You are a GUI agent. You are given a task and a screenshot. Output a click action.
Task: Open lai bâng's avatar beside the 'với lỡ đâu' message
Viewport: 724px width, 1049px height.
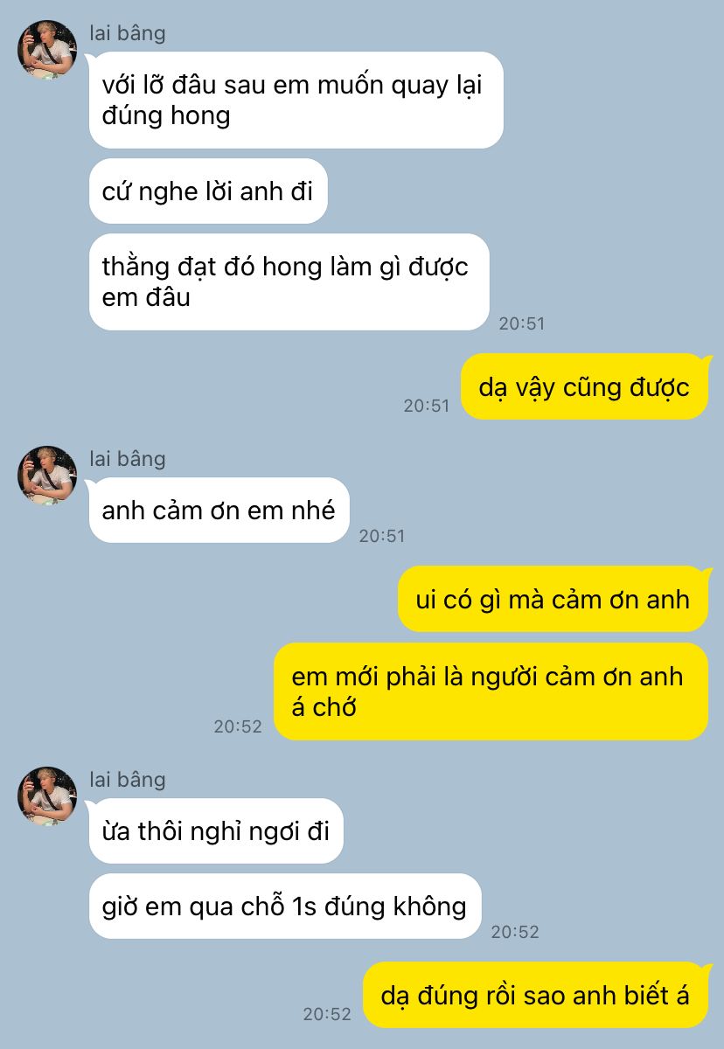pos(47,51)
